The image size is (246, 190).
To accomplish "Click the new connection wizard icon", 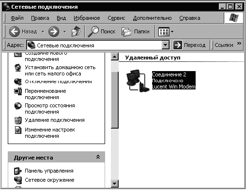I will coord(18,55).
